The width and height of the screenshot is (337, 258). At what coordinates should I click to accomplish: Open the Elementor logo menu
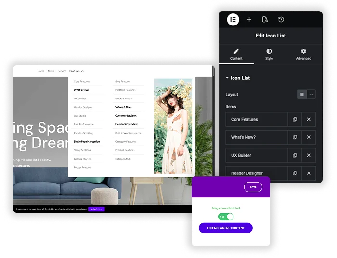click(x=233, y=20)
